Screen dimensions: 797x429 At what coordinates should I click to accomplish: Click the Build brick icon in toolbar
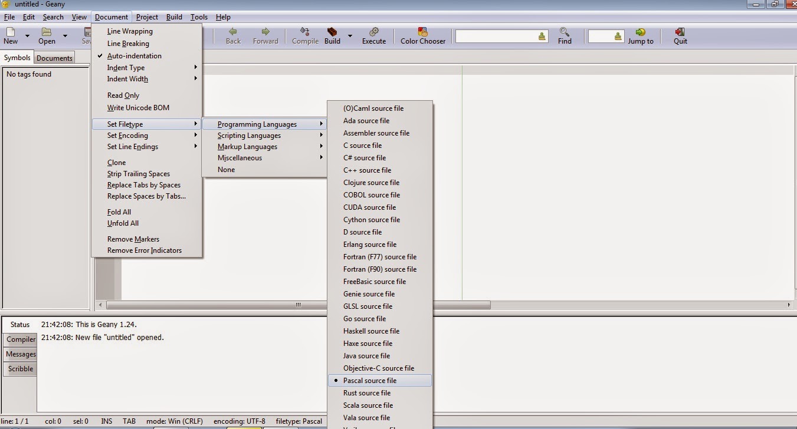pyautogui.click(x=332, y=31)
